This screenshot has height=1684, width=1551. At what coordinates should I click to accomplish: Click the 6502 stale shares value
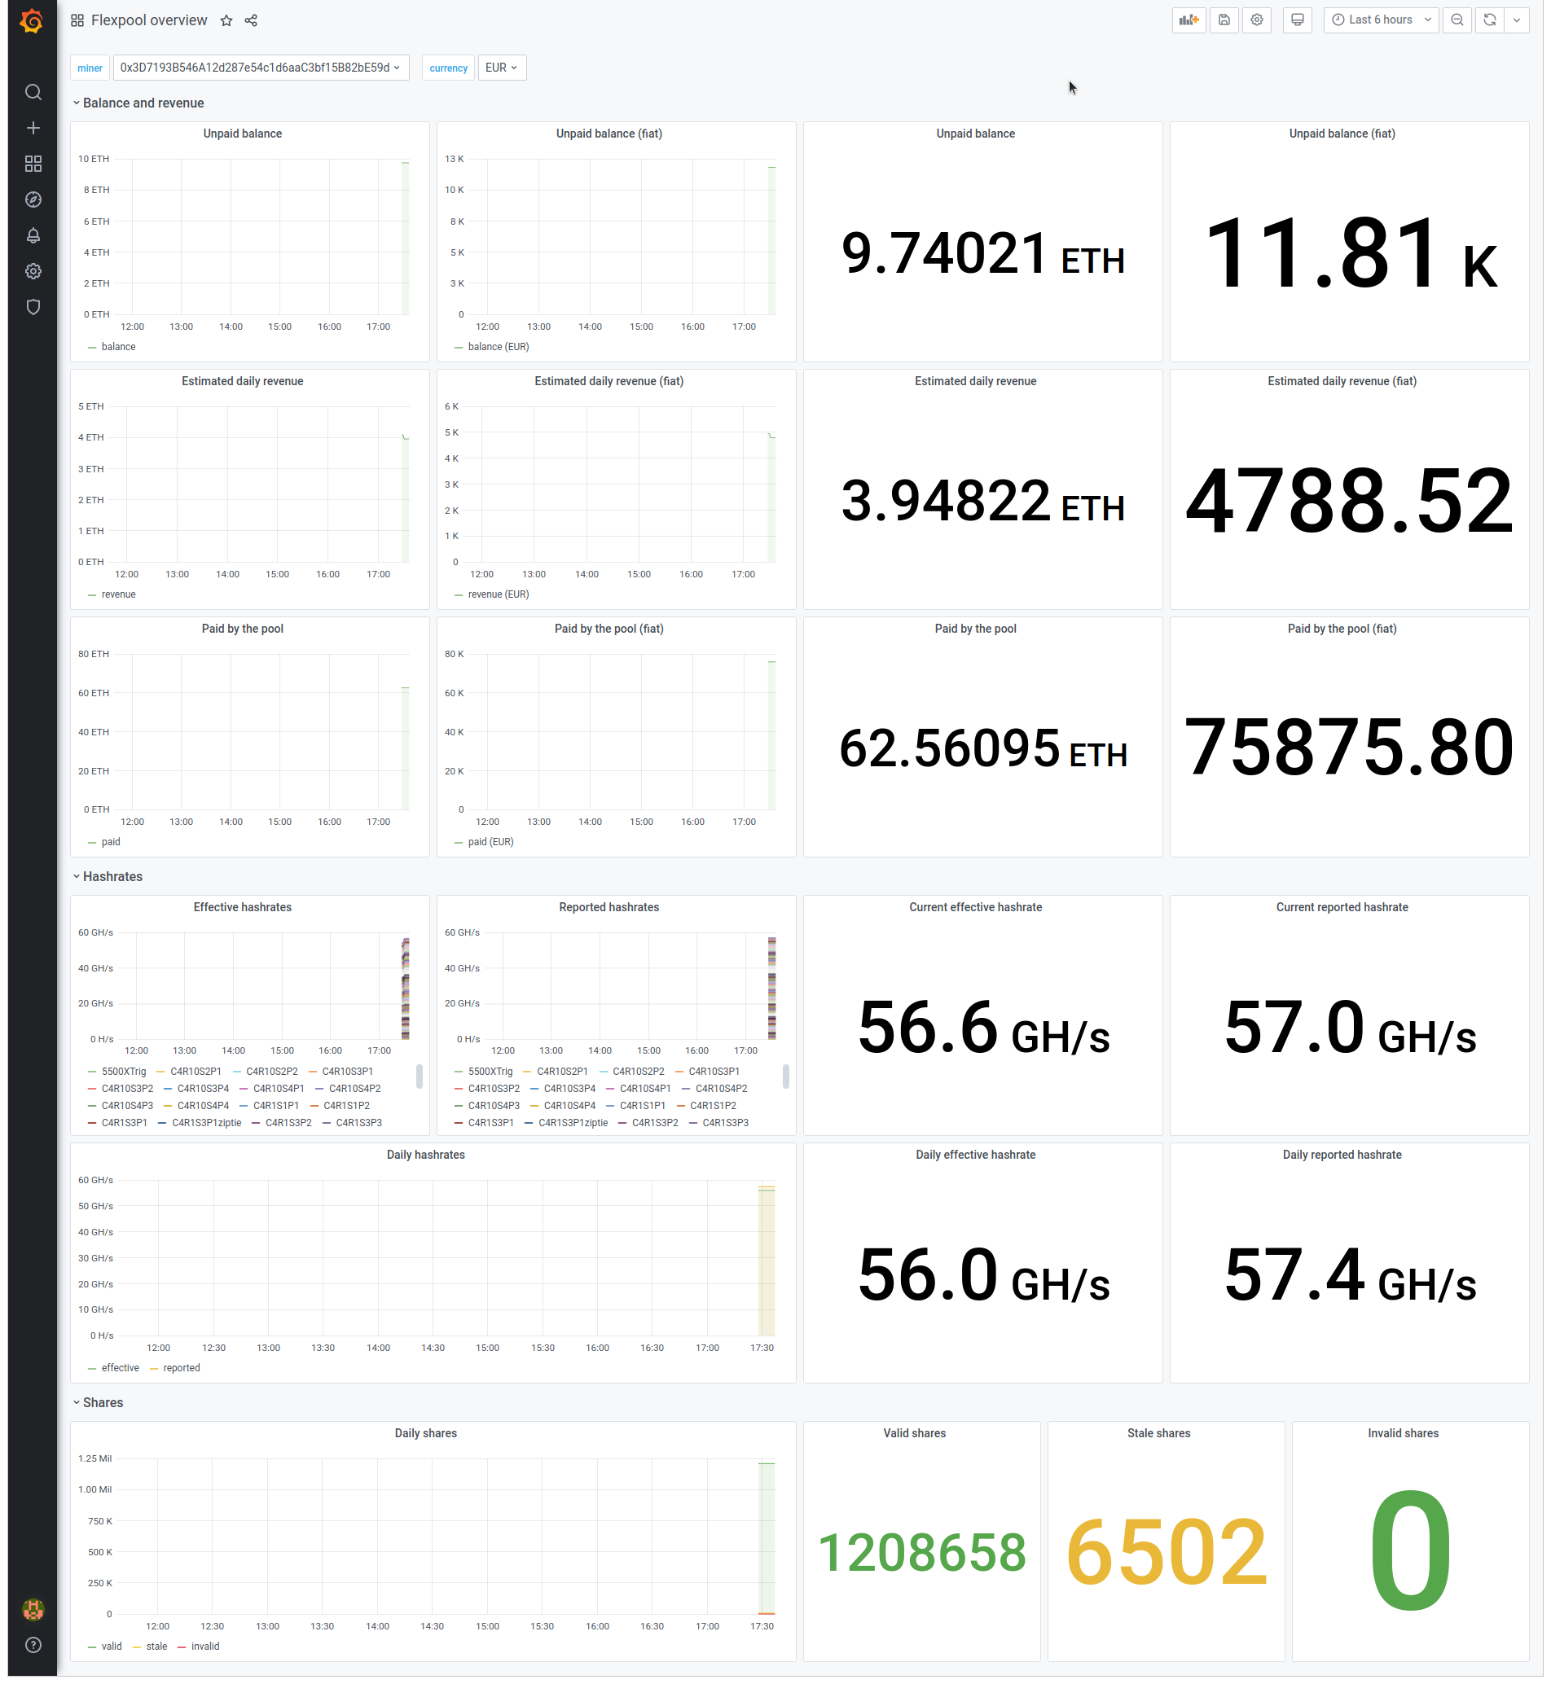tap(1167, 1553)
